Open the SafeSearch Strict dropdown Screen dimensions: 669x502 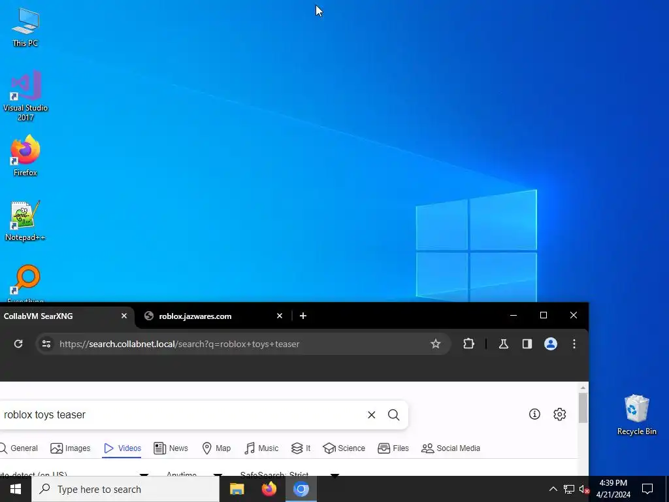tap(289, 473)
